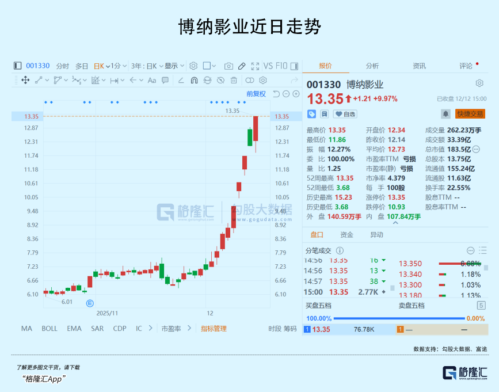Open the list view icon in 分笔成交
The width and height of the screenshot is (499, 392).
pyautogui.click(x=482, y=251)
